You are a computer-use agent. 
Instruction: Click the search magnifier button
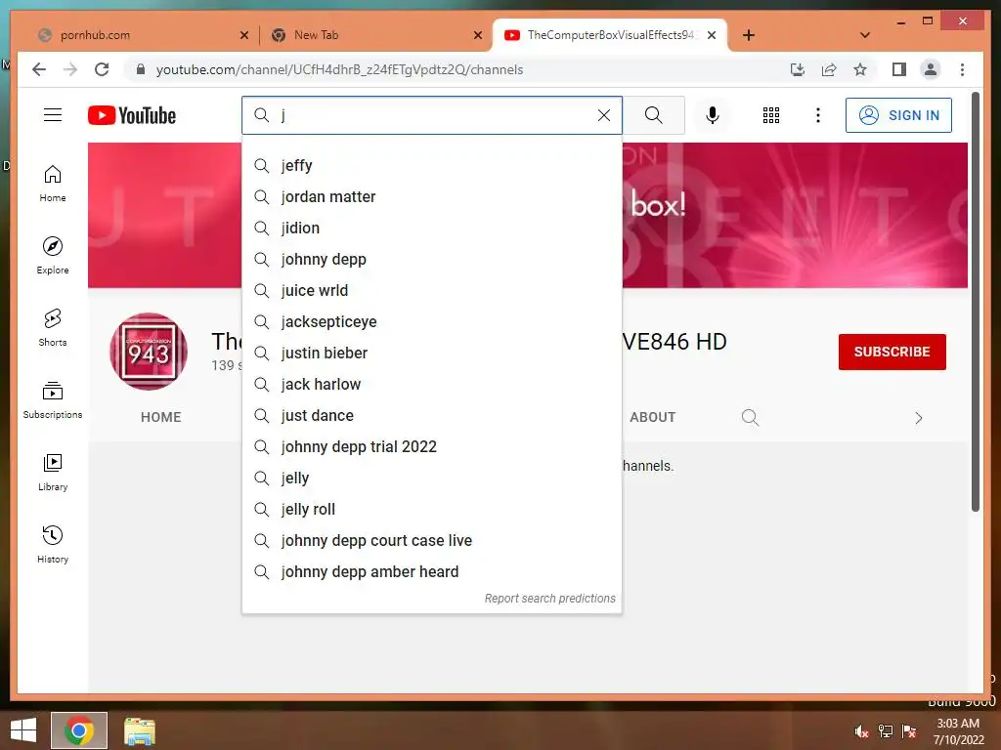(653, 115)
